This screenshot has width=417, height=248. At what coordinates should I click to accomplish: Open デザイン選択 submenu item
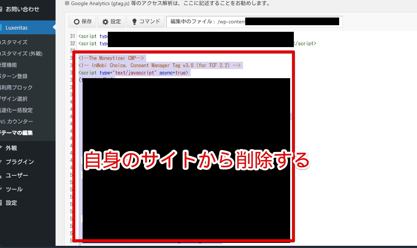(x=14, y=99)
